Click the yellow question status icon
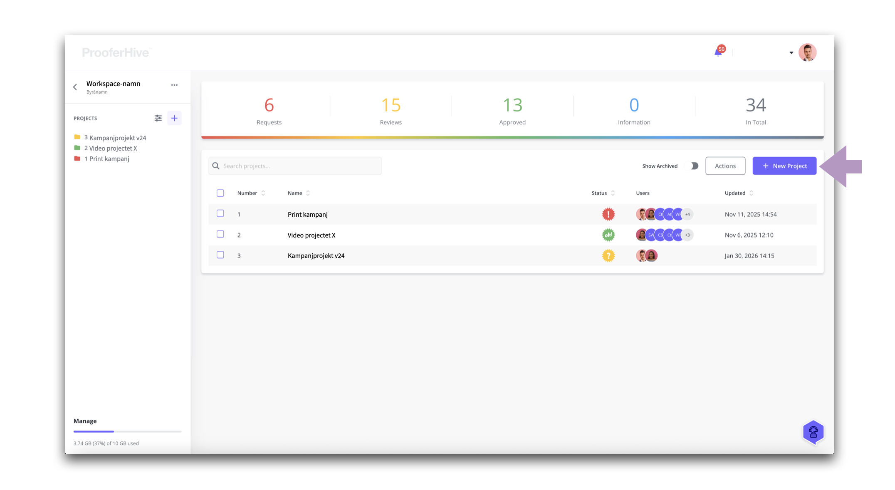Viewport: 895px width, 490px height. [608, 255]
